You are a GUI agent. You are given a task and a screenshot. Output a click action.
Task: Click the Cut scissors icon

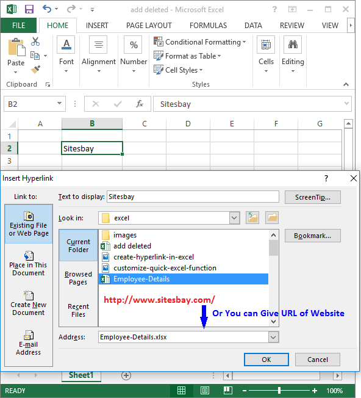point(35,41)
